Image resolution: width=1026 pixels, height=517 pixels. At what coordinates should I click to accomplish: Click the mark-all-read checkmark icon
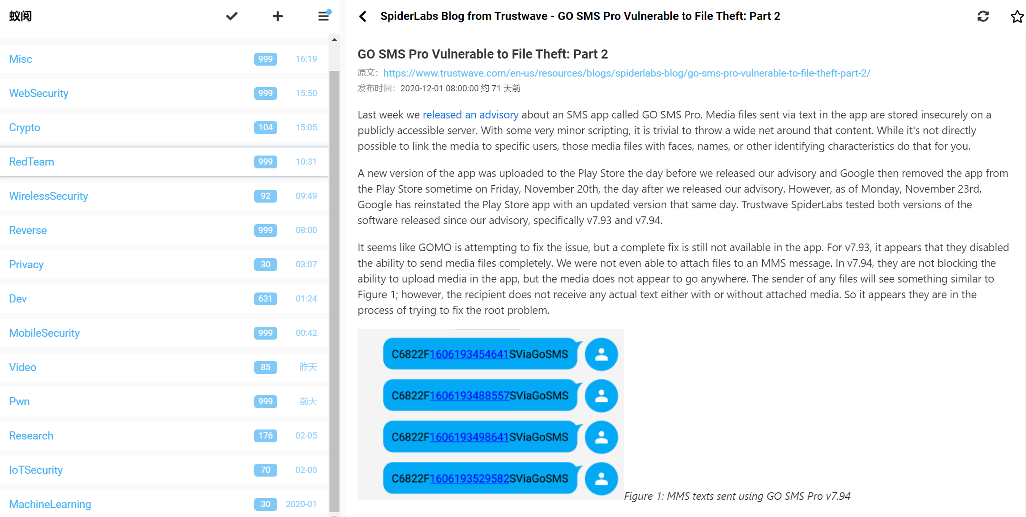click(231, 16)
